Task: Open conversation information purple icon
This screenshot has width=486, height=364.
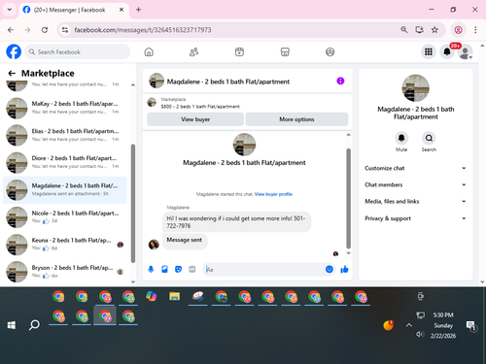Action: click(x=340, y=81)
